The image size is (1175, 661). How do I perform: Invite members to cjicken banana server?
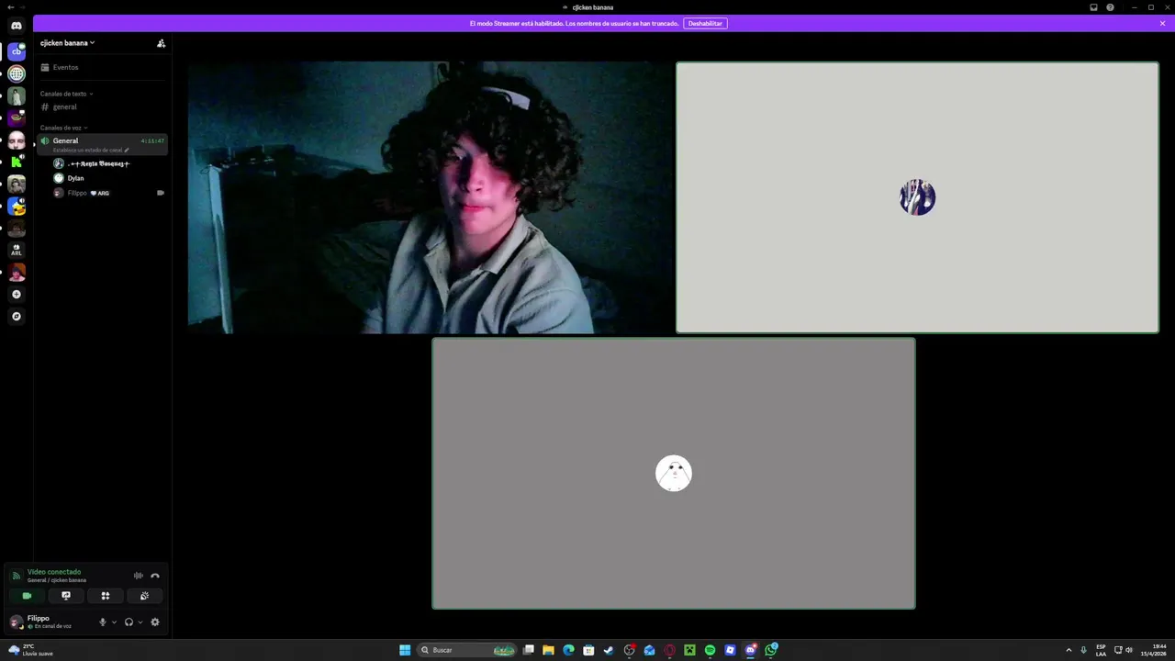(161, 43)
